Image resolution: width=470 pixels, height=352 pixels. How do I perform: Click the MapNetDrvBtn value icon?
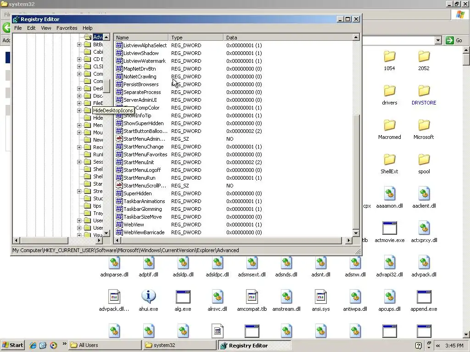pos(119,69)
